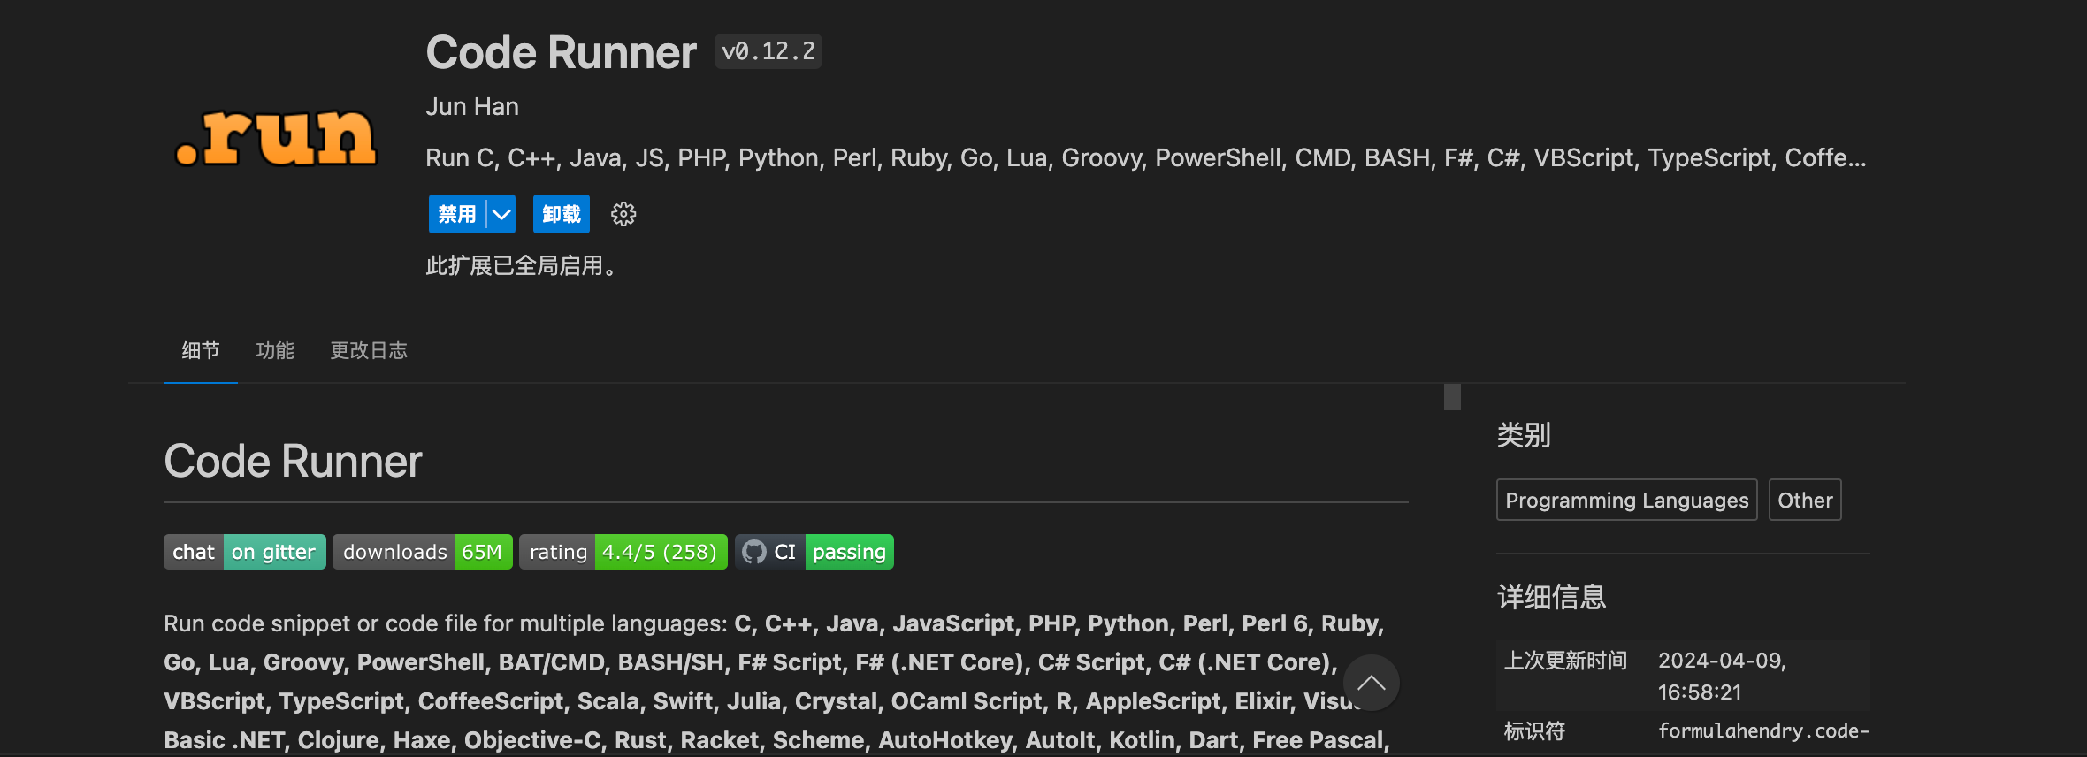The height and width of the screenshot is (757, 2087).
Task: Click the 'downloads 65M' badge
Action: point(422,551)
